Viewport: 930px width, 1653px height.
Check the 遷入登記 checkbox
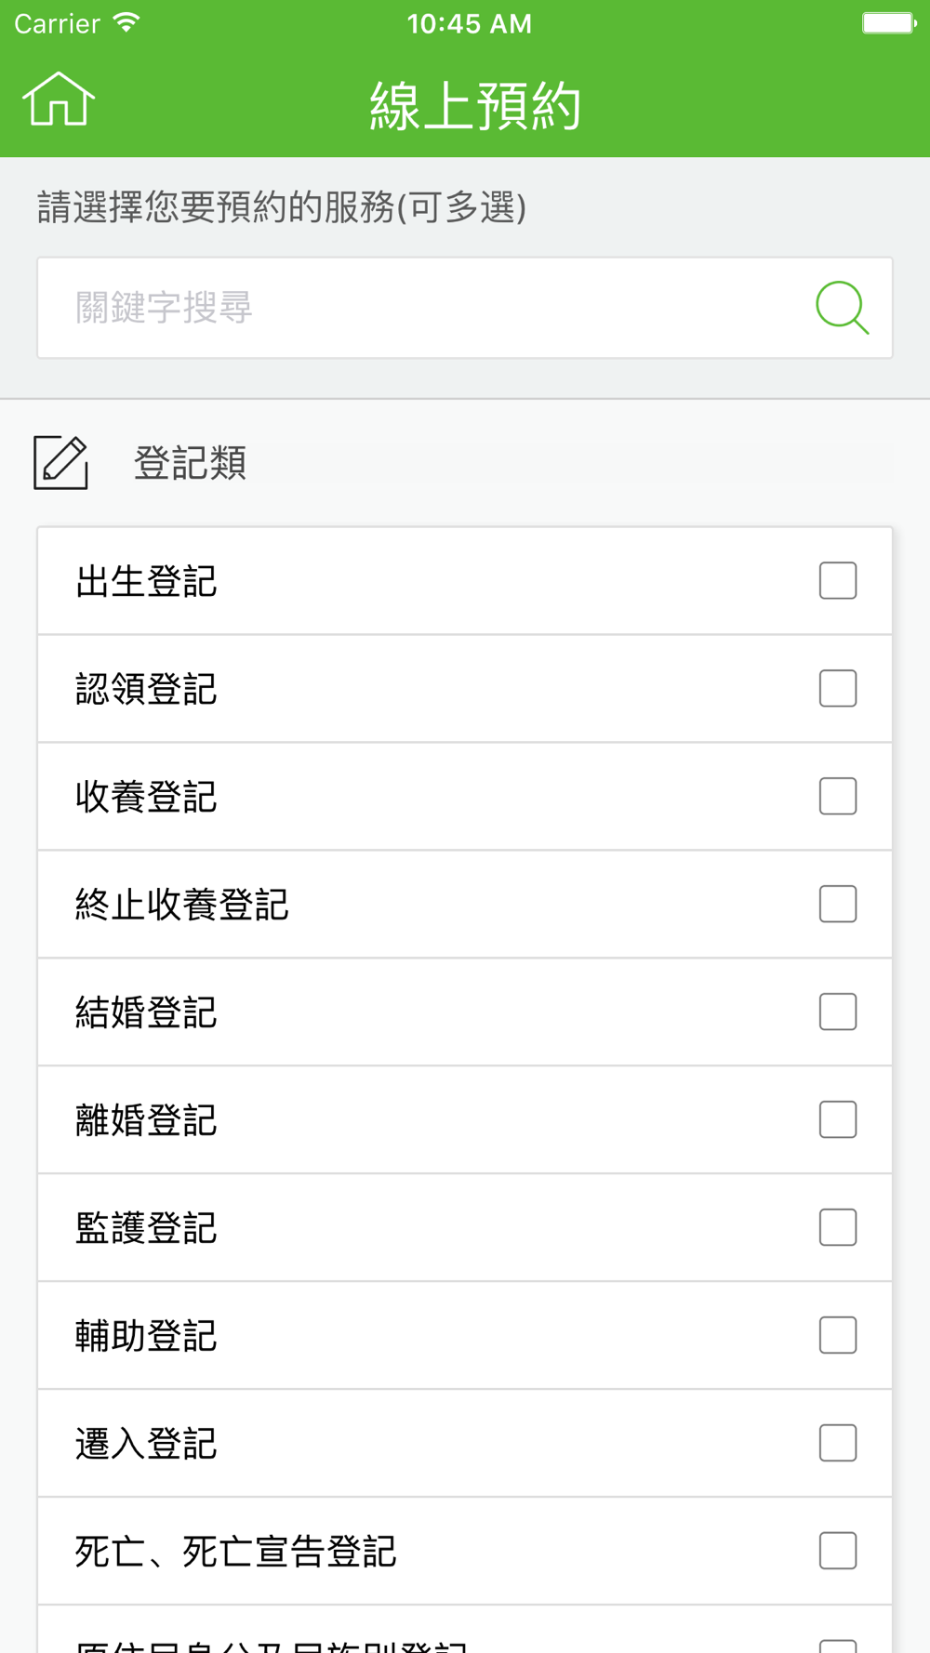[838, 1444]
